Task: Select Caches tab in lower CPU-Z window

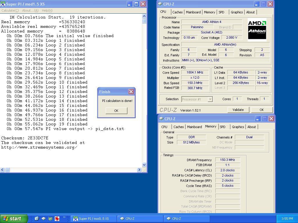Action: (x=178, y=127)
